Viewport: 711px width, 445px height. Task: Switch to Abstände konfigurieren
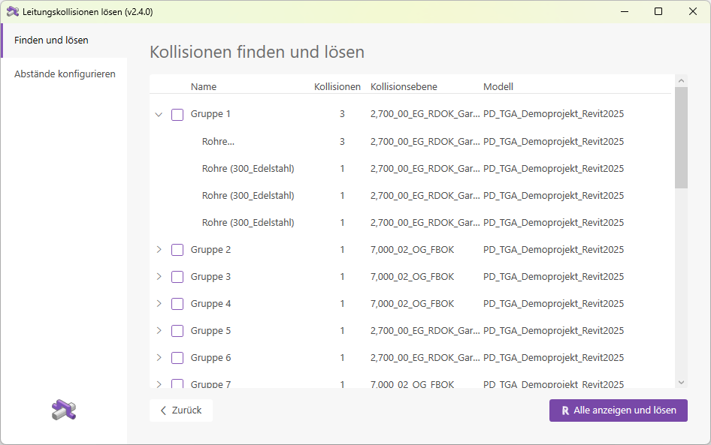coord(65,74)
